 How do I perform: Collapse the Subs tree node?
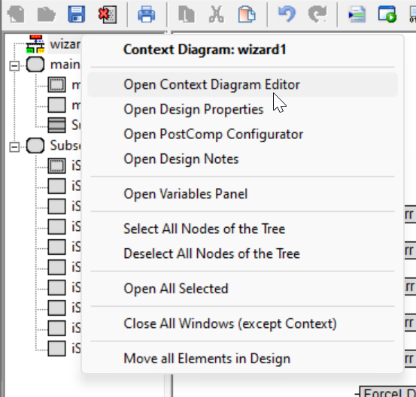point(14,147)
